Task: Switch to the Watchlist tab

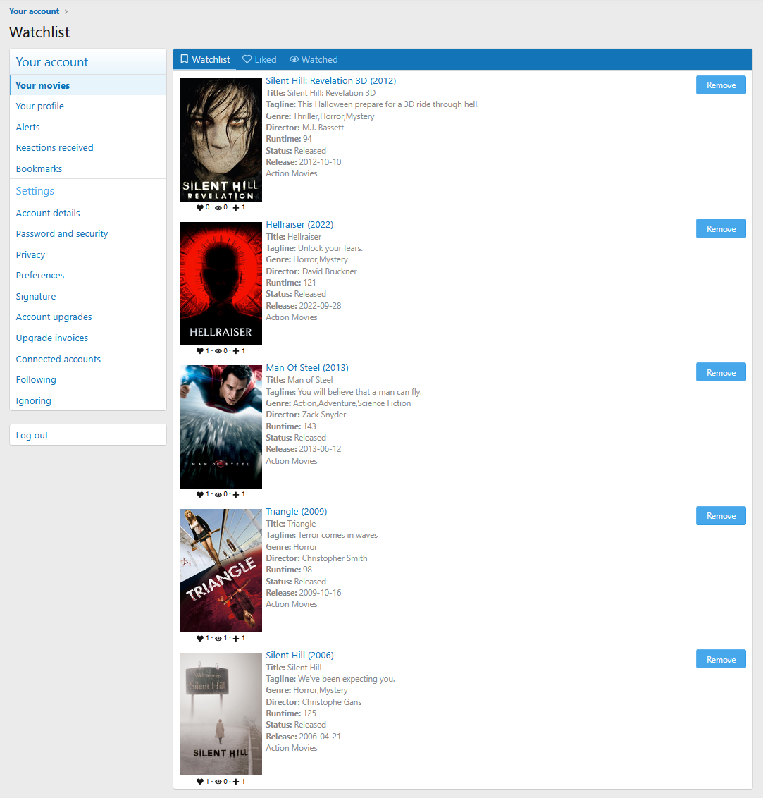Action: [205, 59]
